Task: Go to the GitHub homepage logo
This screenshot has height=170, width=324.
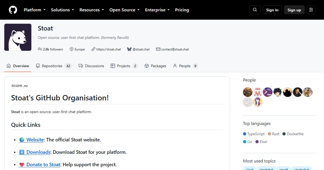Action: click(13, 10)
